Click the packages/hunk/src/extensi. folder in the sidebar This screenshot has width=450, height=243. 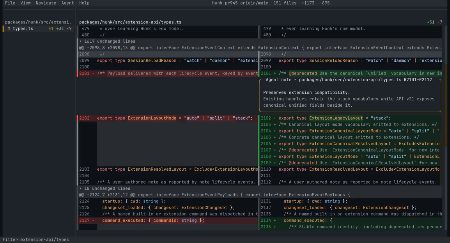point(38,22)
